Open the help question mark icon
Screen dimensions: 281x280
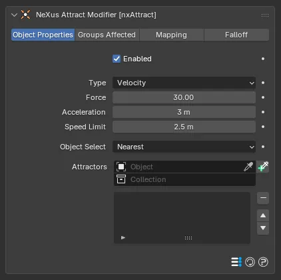pyautogui.click(x=263, y=262)
